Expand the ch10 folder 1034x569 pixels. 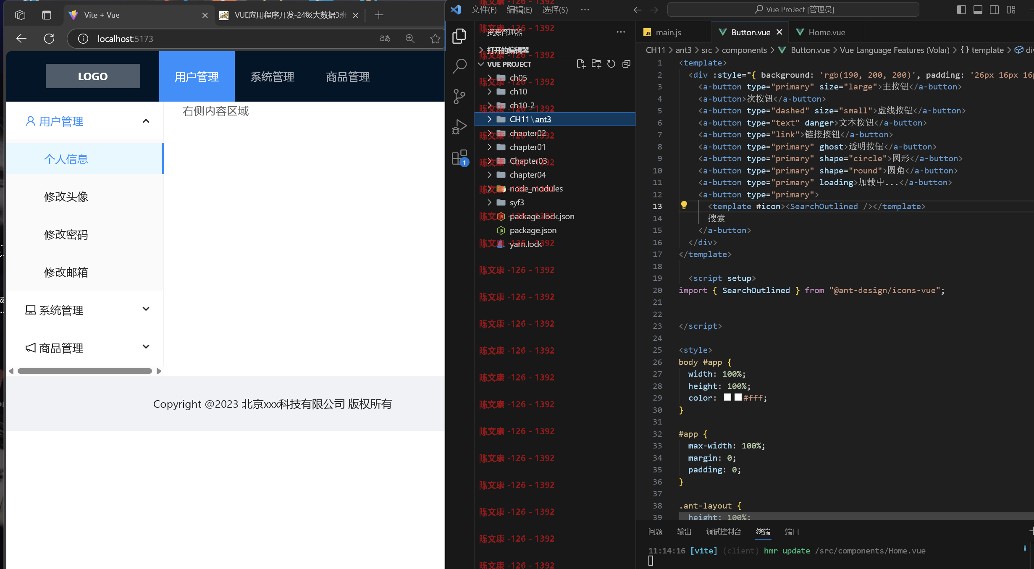489,92
